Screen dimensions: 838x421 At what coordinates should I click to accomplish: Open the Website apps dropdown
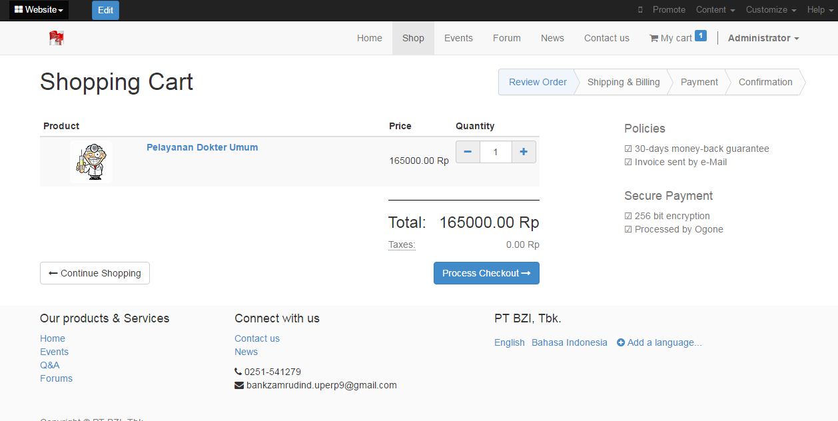39,10
